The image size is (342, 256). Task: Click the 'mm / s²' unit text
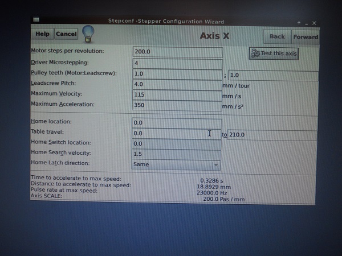click(233, 106)
